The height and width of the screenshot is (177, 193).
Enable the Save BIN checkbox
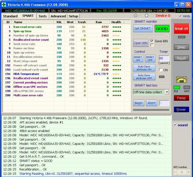pyautogui.click(x=152, y=41)
